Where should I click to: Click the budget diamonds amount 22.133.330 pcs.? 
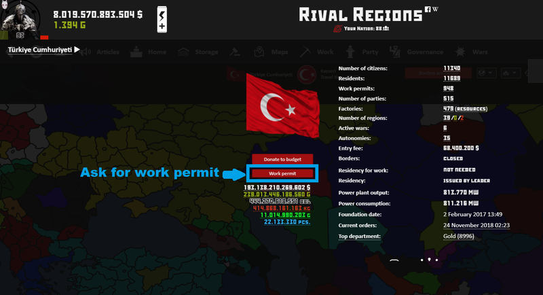287,222
